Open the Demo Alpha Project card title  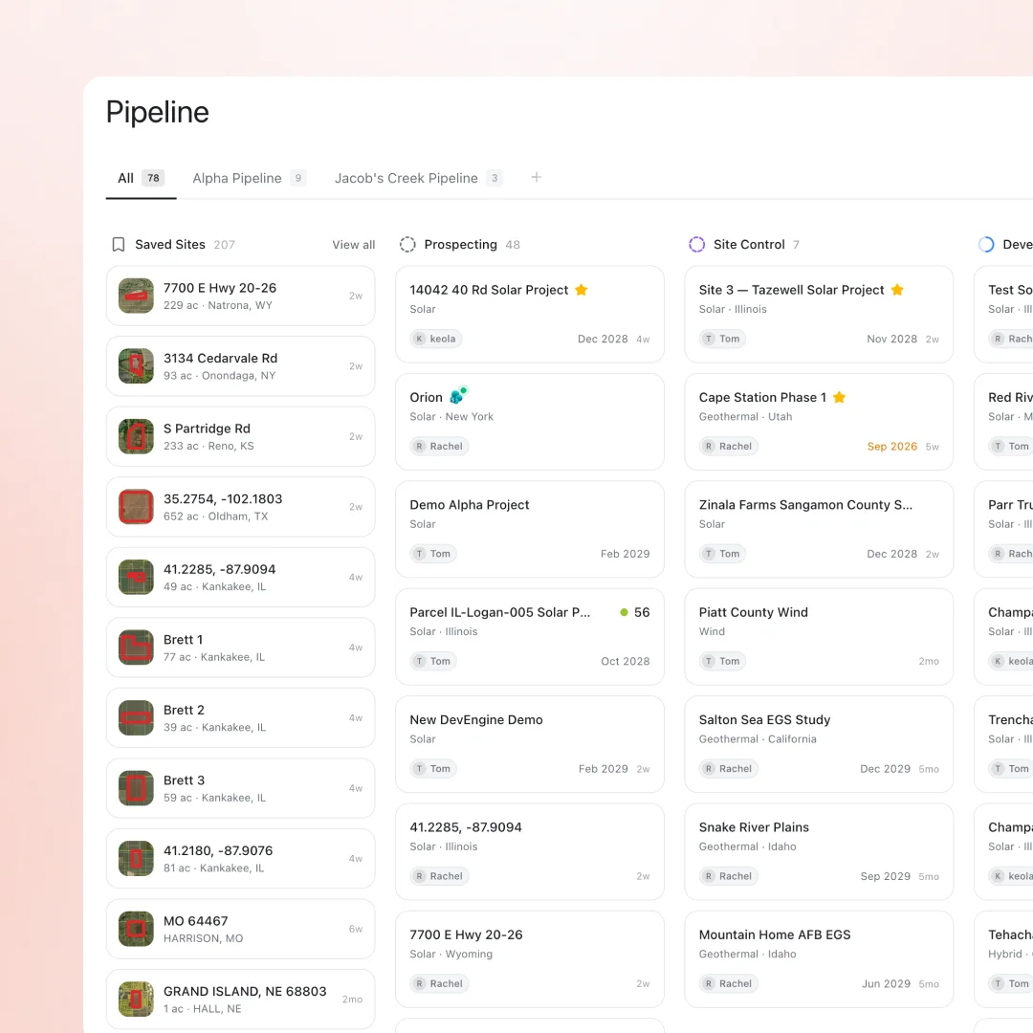click(469, 505)
